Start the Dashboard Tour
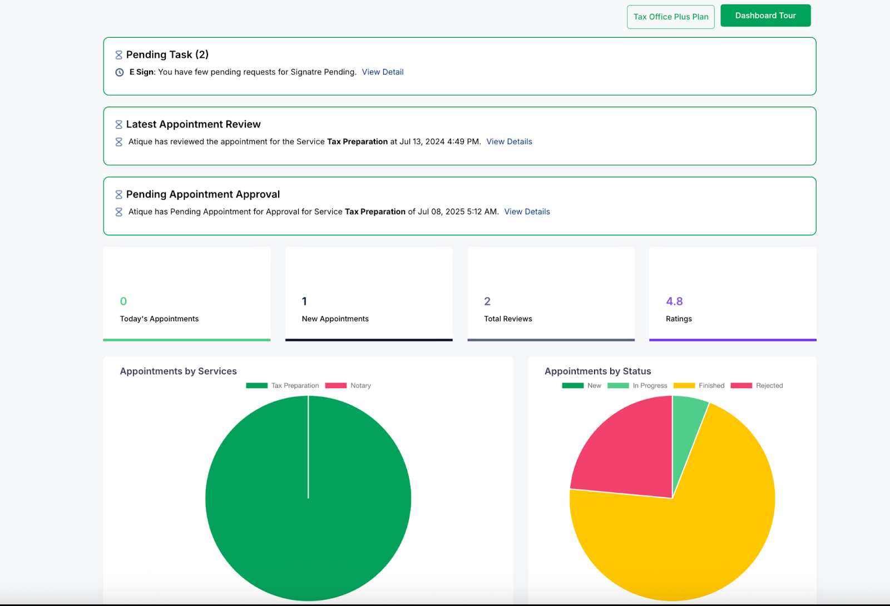 pos(765,16)
